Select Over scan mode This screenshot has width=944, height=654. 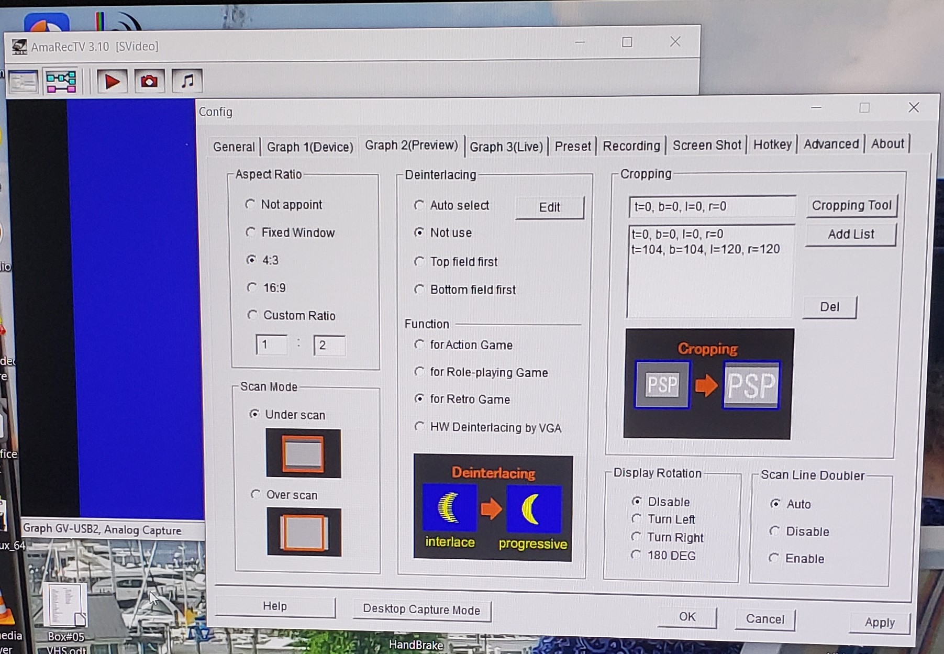(x=284, y=494)
